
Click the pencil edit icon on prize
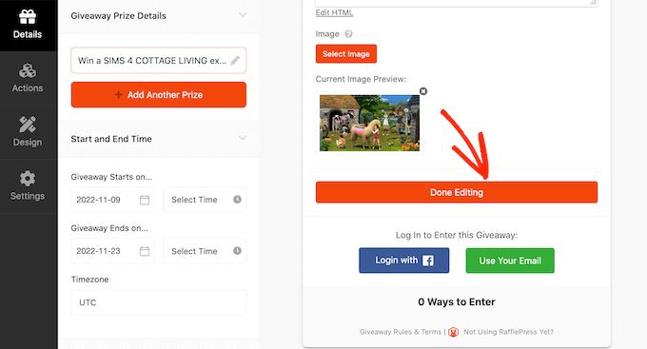[235, 61]
